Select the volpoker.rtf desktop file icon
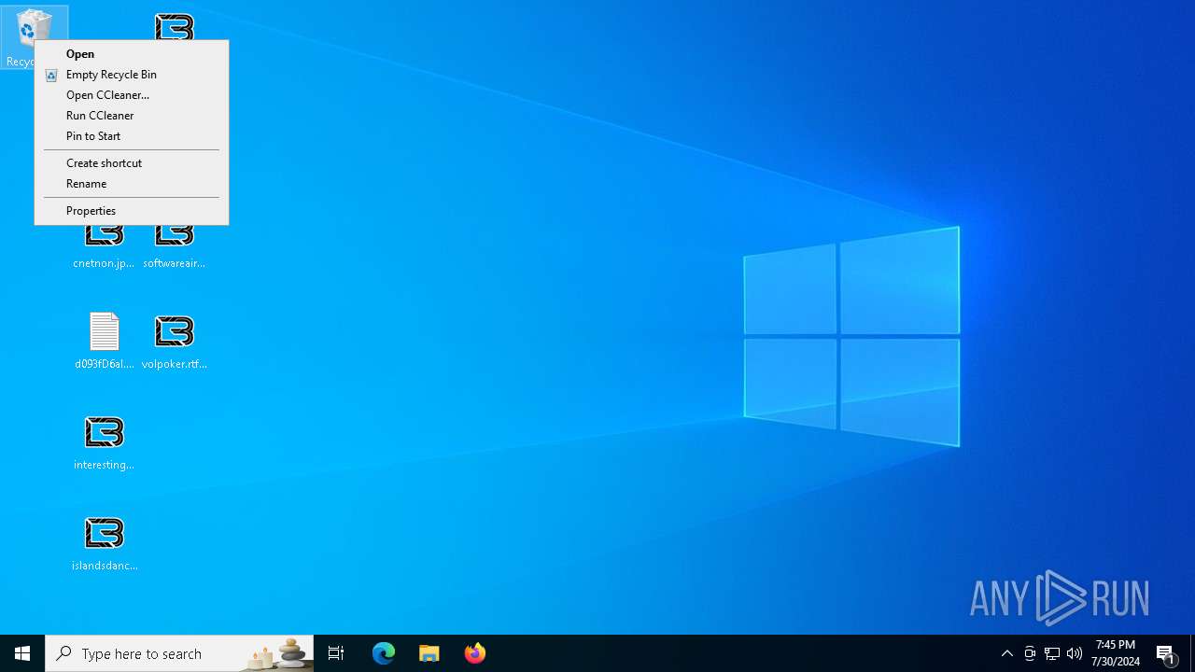 [x=174, y=341]
